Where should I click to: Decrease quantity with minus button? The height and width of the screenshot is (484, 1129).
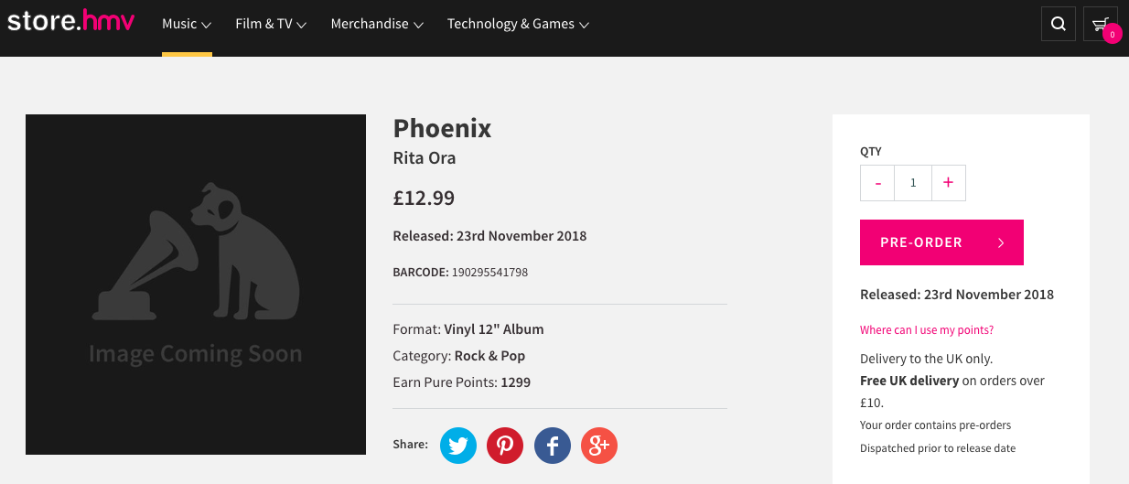click(x=878, y=183)
